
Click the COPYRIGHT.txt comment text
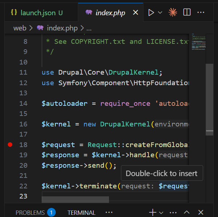98,41
